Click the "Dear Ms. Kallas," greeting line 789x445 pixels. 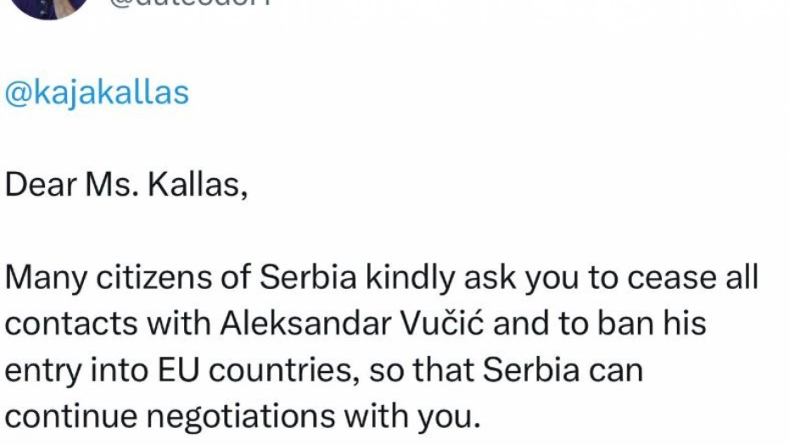[x=126, y=186]
